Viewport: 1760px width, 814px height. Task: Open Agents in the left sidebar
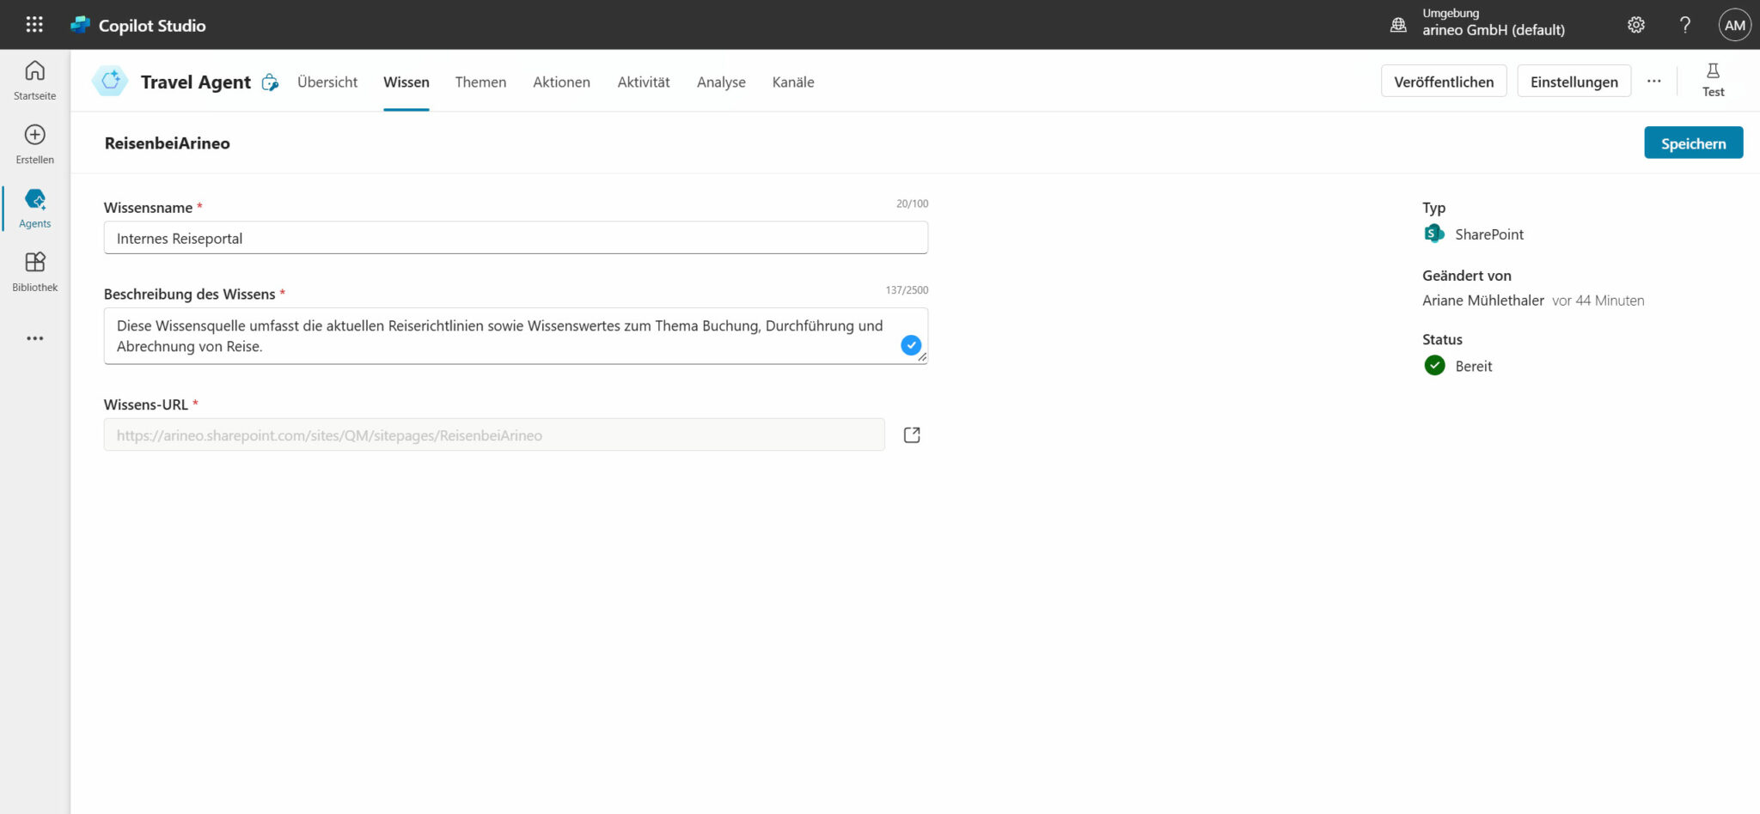tap(34, 208)
